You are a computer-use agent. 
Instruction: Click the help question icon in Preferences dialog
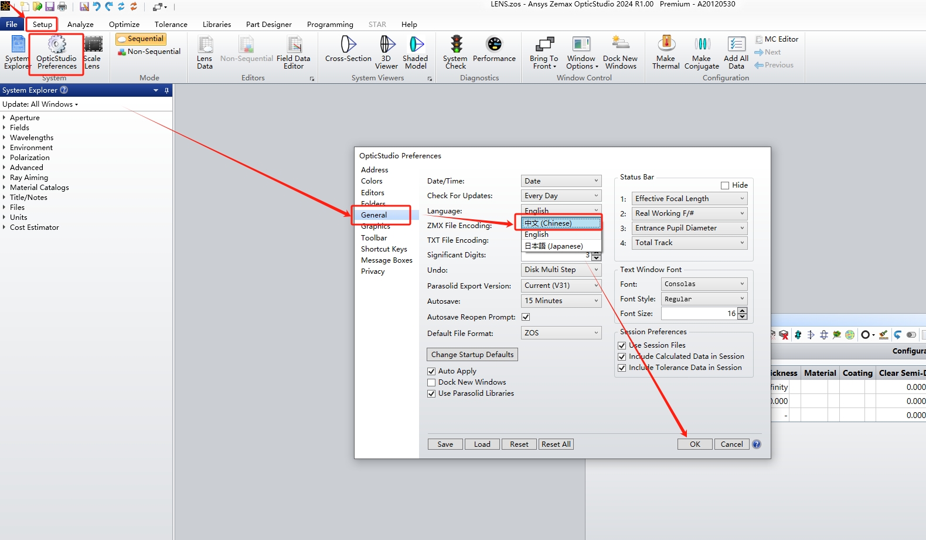tap(757, 444)
